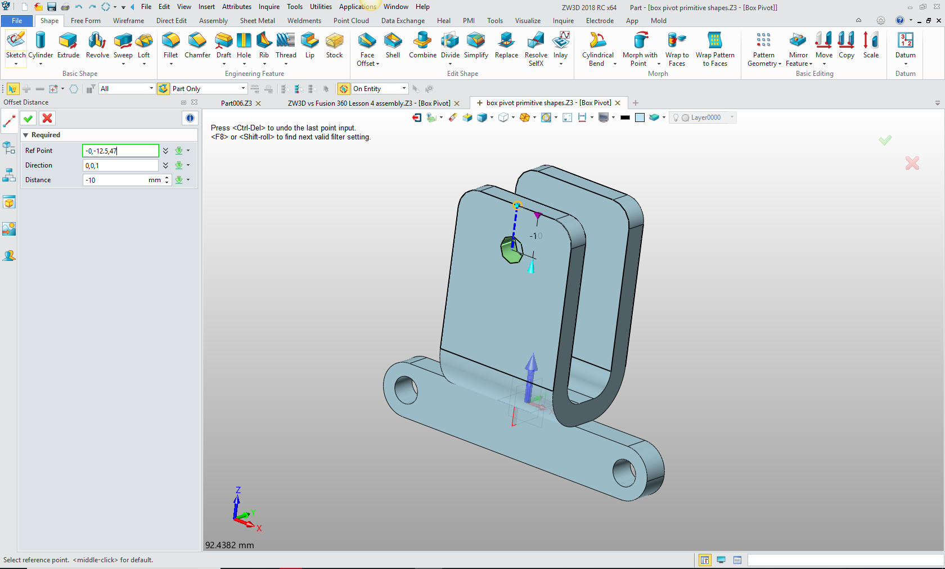Expand the Layer0000 dropdown
This screenshot has height=569, width=945.
pos(732,118)
